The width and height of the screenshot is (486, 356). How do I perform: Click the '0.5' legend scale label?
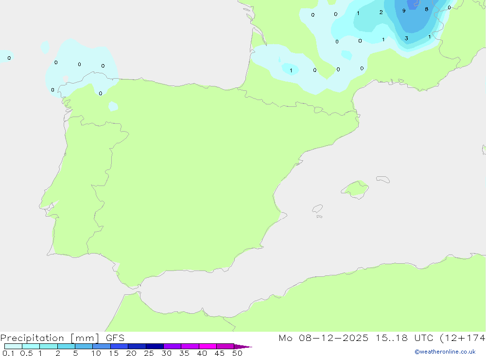click(26, 353)
